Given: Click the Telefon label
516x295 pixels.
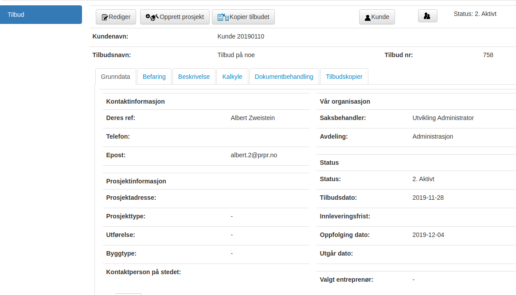Looking at the screenshot, I should click(118, 136).
